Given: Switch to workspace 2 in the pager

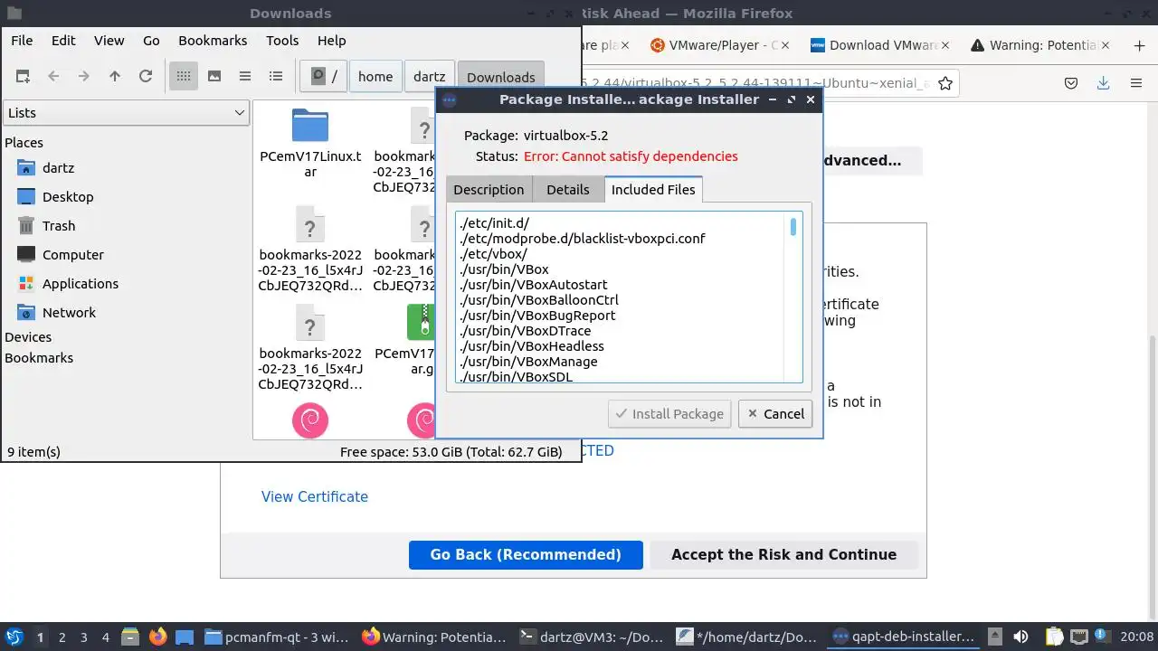Looking at the screenshot, I should click(x=62, y=637).
